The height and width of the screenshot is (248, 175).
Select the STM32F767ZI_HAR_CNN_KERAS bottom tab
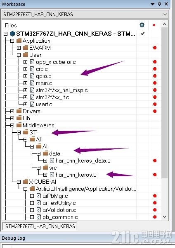pos(40,226)
